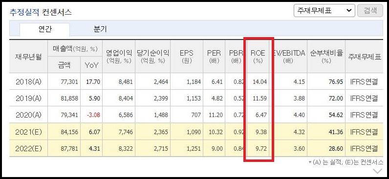Viewport: 389px width, 179px height.
Task: Click revenue value 87,781
Action: (x=69, y=149)
